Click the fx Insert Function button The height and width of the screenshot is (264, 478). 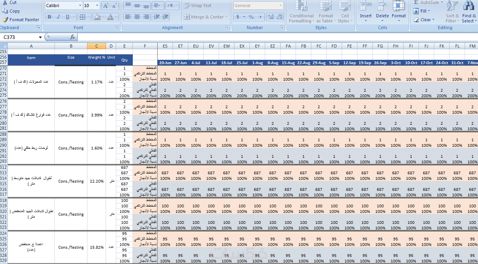(73, 37)
